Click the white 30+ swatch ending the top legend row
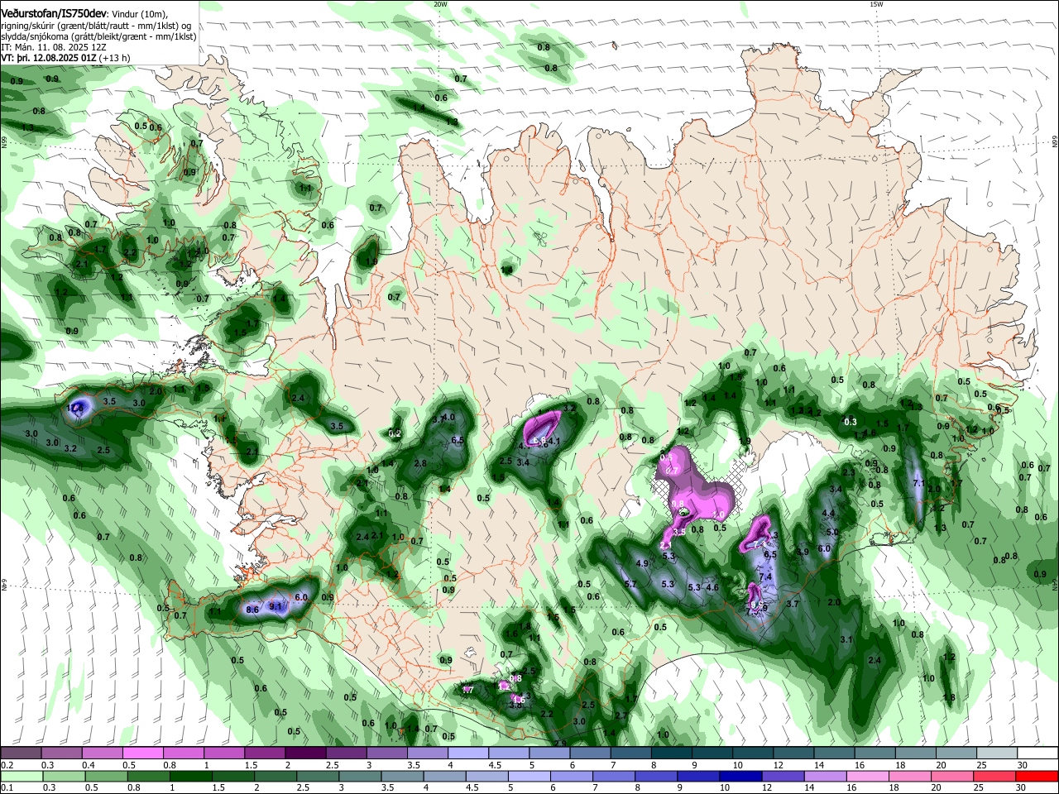 coord(1038,753)
